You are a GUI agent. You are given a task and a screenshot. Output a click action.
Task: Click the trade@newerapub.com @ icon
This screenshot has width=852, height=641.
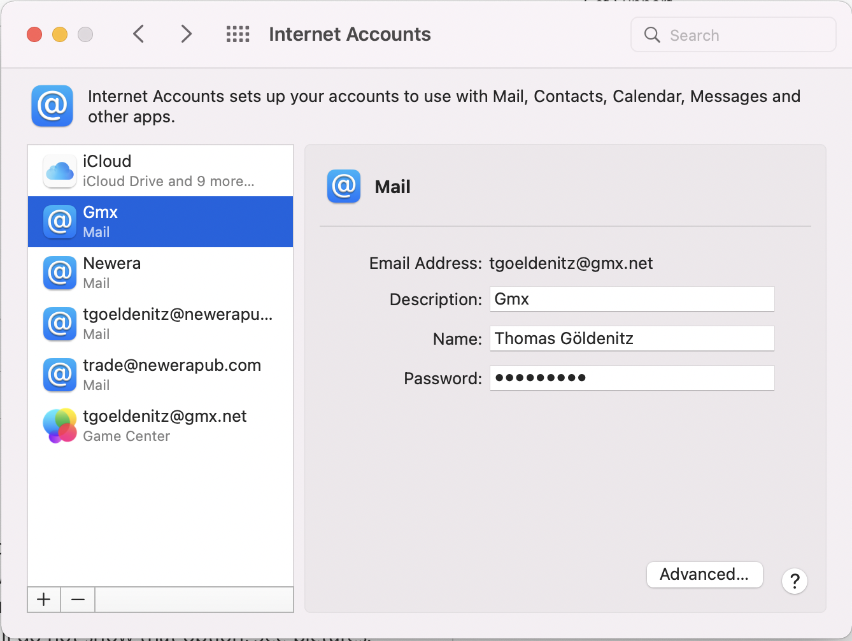pos(60,375)
